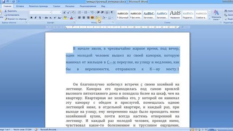Click the proofing errors icon in status bar
233x131 pixels.
(x=36, y=130)
